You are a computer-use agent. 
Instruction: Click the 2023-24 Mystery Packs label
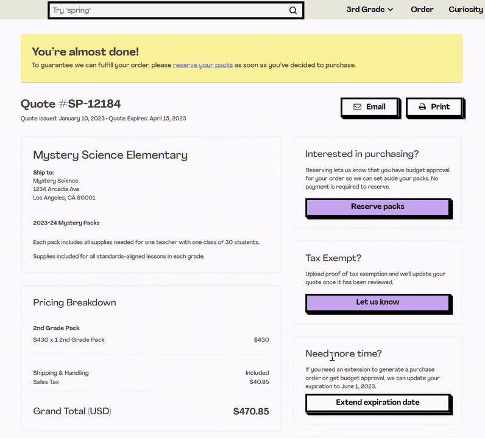66,223
